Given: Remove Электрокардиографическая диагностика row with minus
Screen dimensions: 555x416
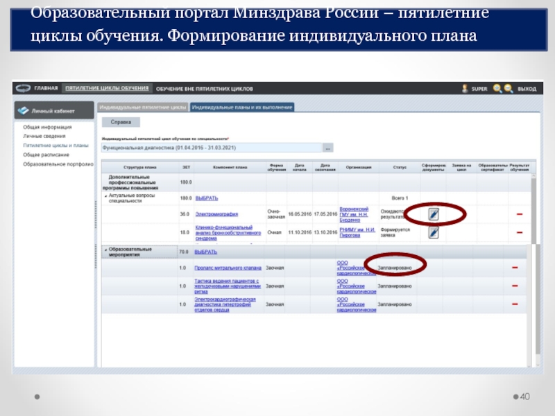Looking at the screenshot, I should 515,304.
